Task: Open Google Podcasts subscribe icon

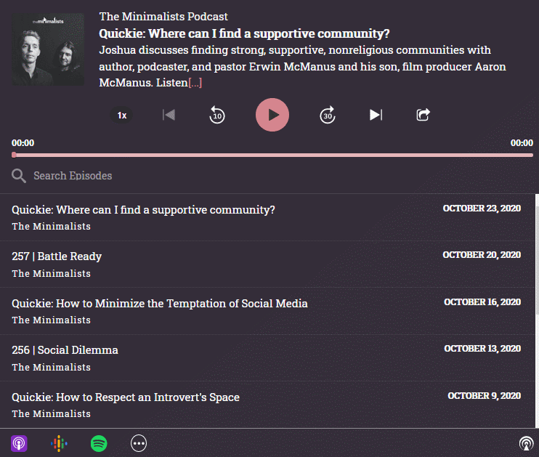Action: tap(59, 444)
